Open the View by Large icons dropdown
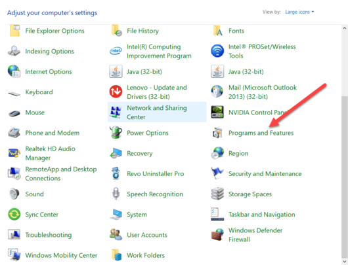Image resolution: width=348 pixels, height=265 pixels. [299, 12]
